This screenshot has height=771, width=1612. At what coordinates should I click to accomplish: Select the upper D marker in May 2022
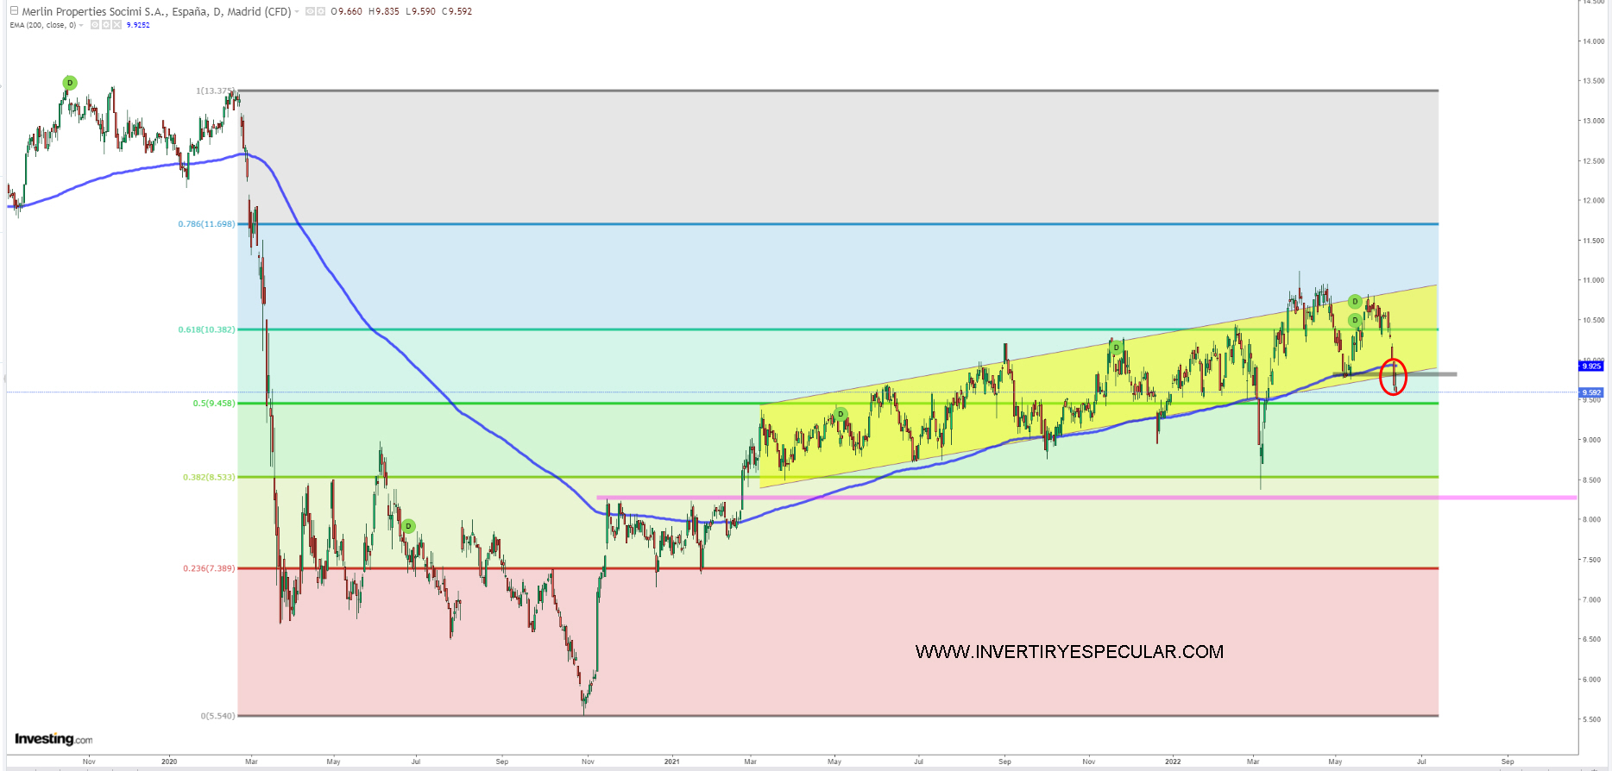coord(1355,302)
